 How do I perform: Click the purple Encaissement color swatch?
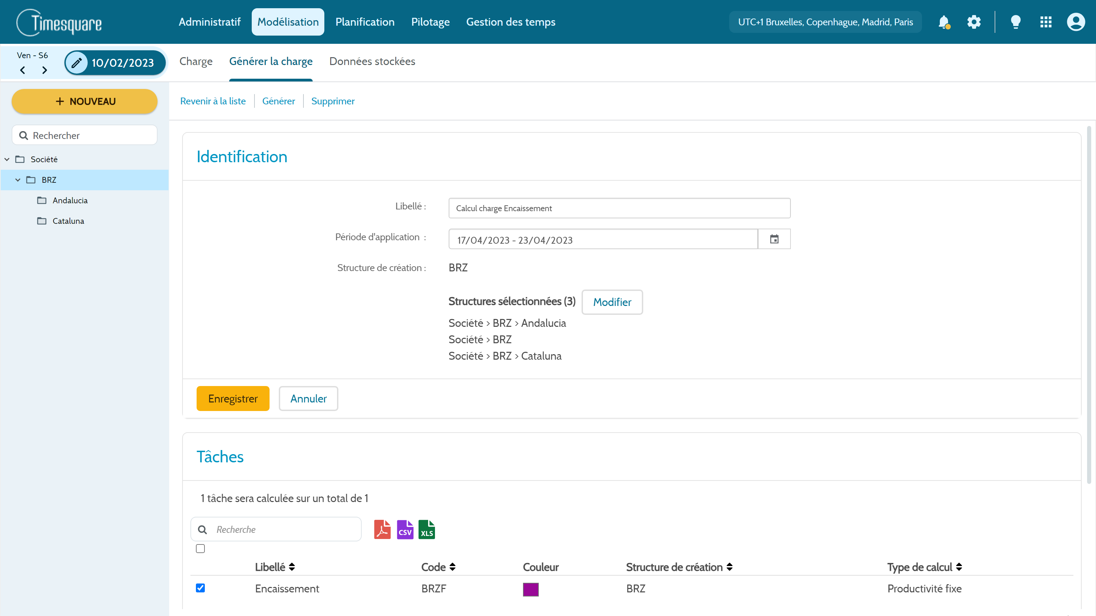click(531, 590)
